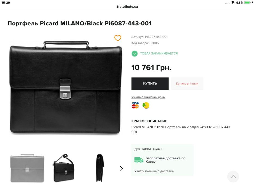Tap the attribute.ua address bar
The height and width of the screenshot is (190, 254).
click(127, 7)
